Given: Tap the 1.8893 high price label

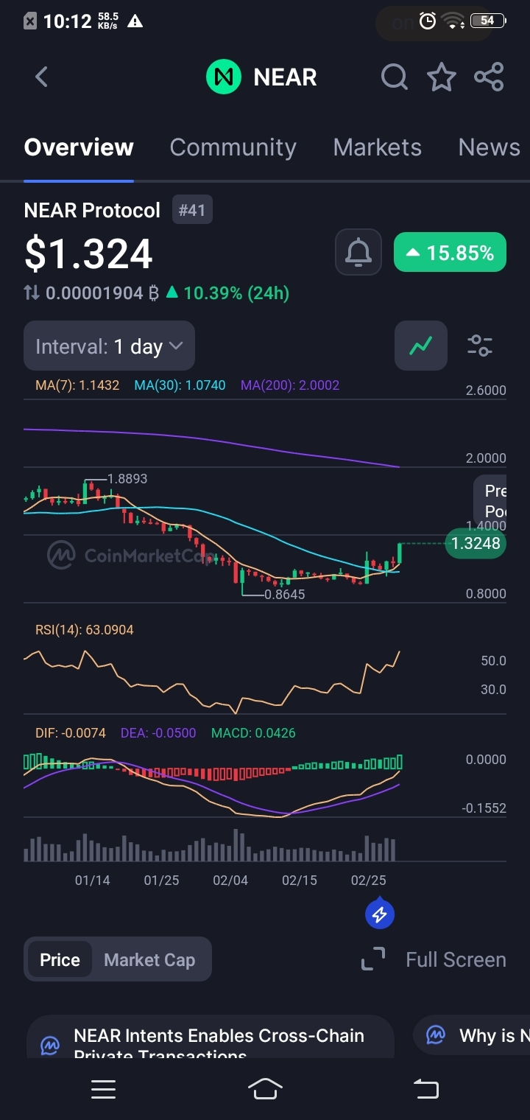Looking at the screenshot, I should click(127, 479).
